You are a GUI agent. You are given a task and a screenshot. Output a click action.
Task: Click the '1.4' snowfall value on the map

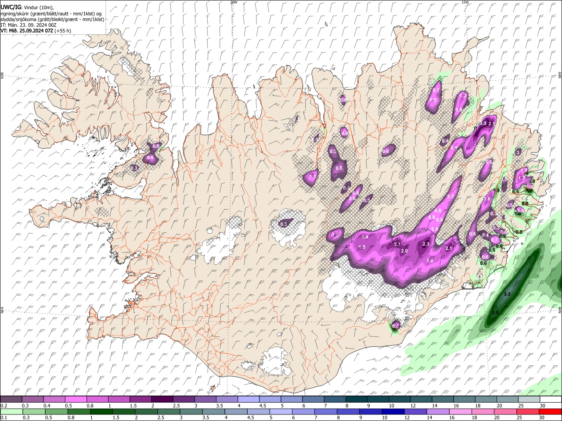[364, 237]
